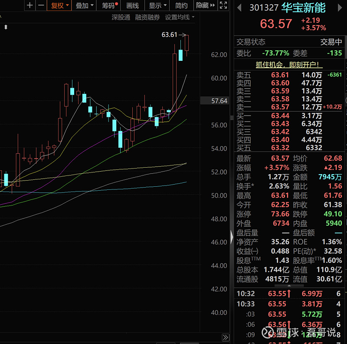Click the 63.61 high label on chart
The width and height of the screenshot is (347, 344).
[169, 35]
